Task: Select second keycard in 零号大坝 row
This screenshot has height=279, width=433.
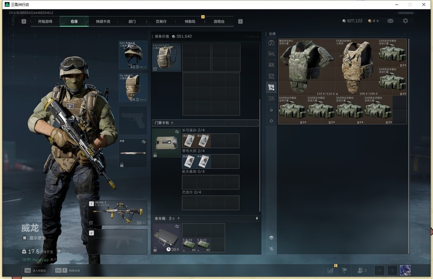Action: pos(203,161)
